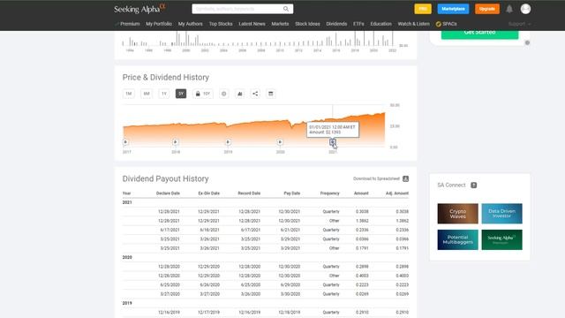The image size is (565, 318).
Task: Click the share chart icon
Action: tap(255, 94)
